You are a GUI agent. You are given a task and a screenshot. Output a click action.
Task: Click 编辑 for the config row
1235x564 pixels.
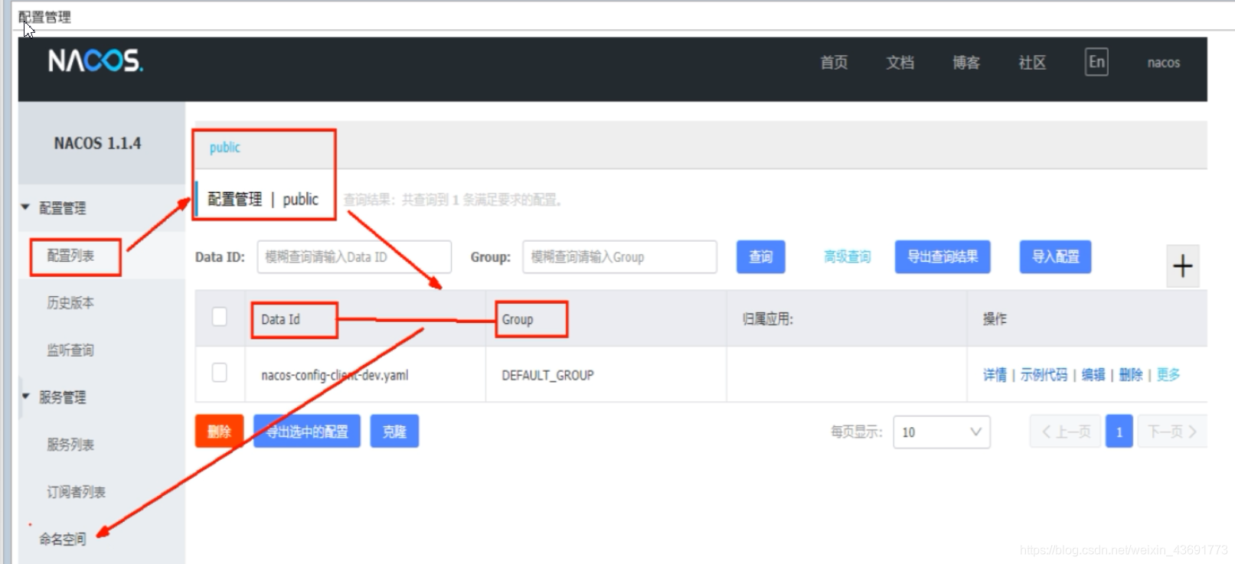pos(1093,375)
